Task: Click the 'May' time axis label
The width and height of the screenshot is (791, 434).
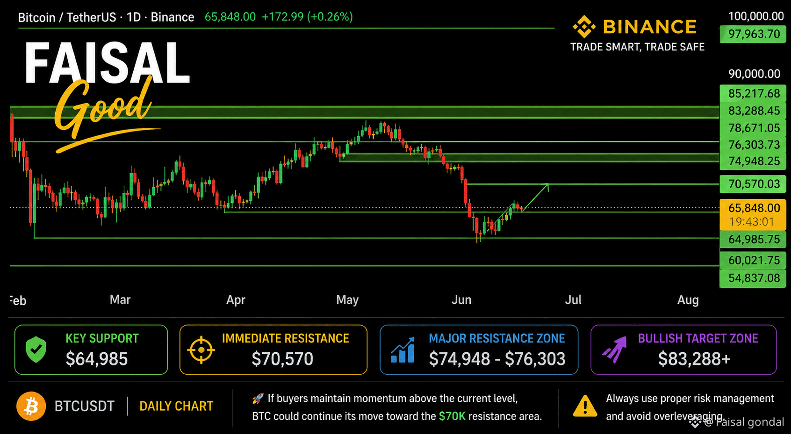Action: (x=347, y=300)
